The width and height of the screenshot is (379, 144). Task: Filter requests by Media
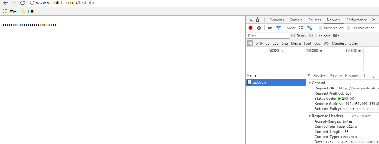pyautogui.click(x=296, y=43)
